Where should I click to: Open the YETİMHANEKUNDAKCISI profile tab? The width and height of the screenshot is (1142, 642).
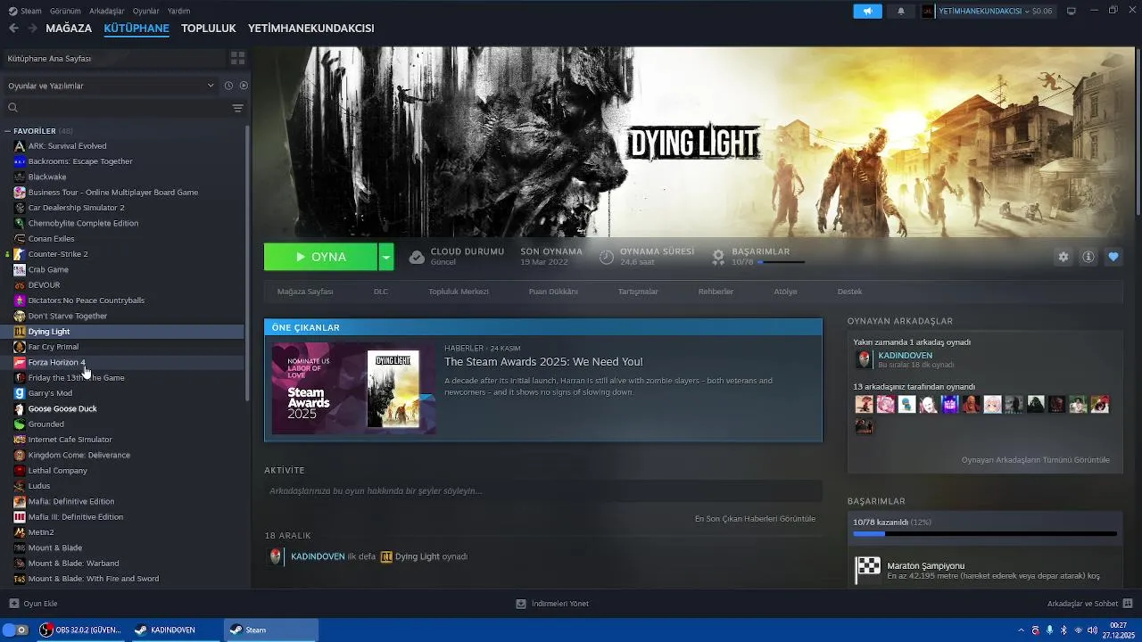(310, 29)
